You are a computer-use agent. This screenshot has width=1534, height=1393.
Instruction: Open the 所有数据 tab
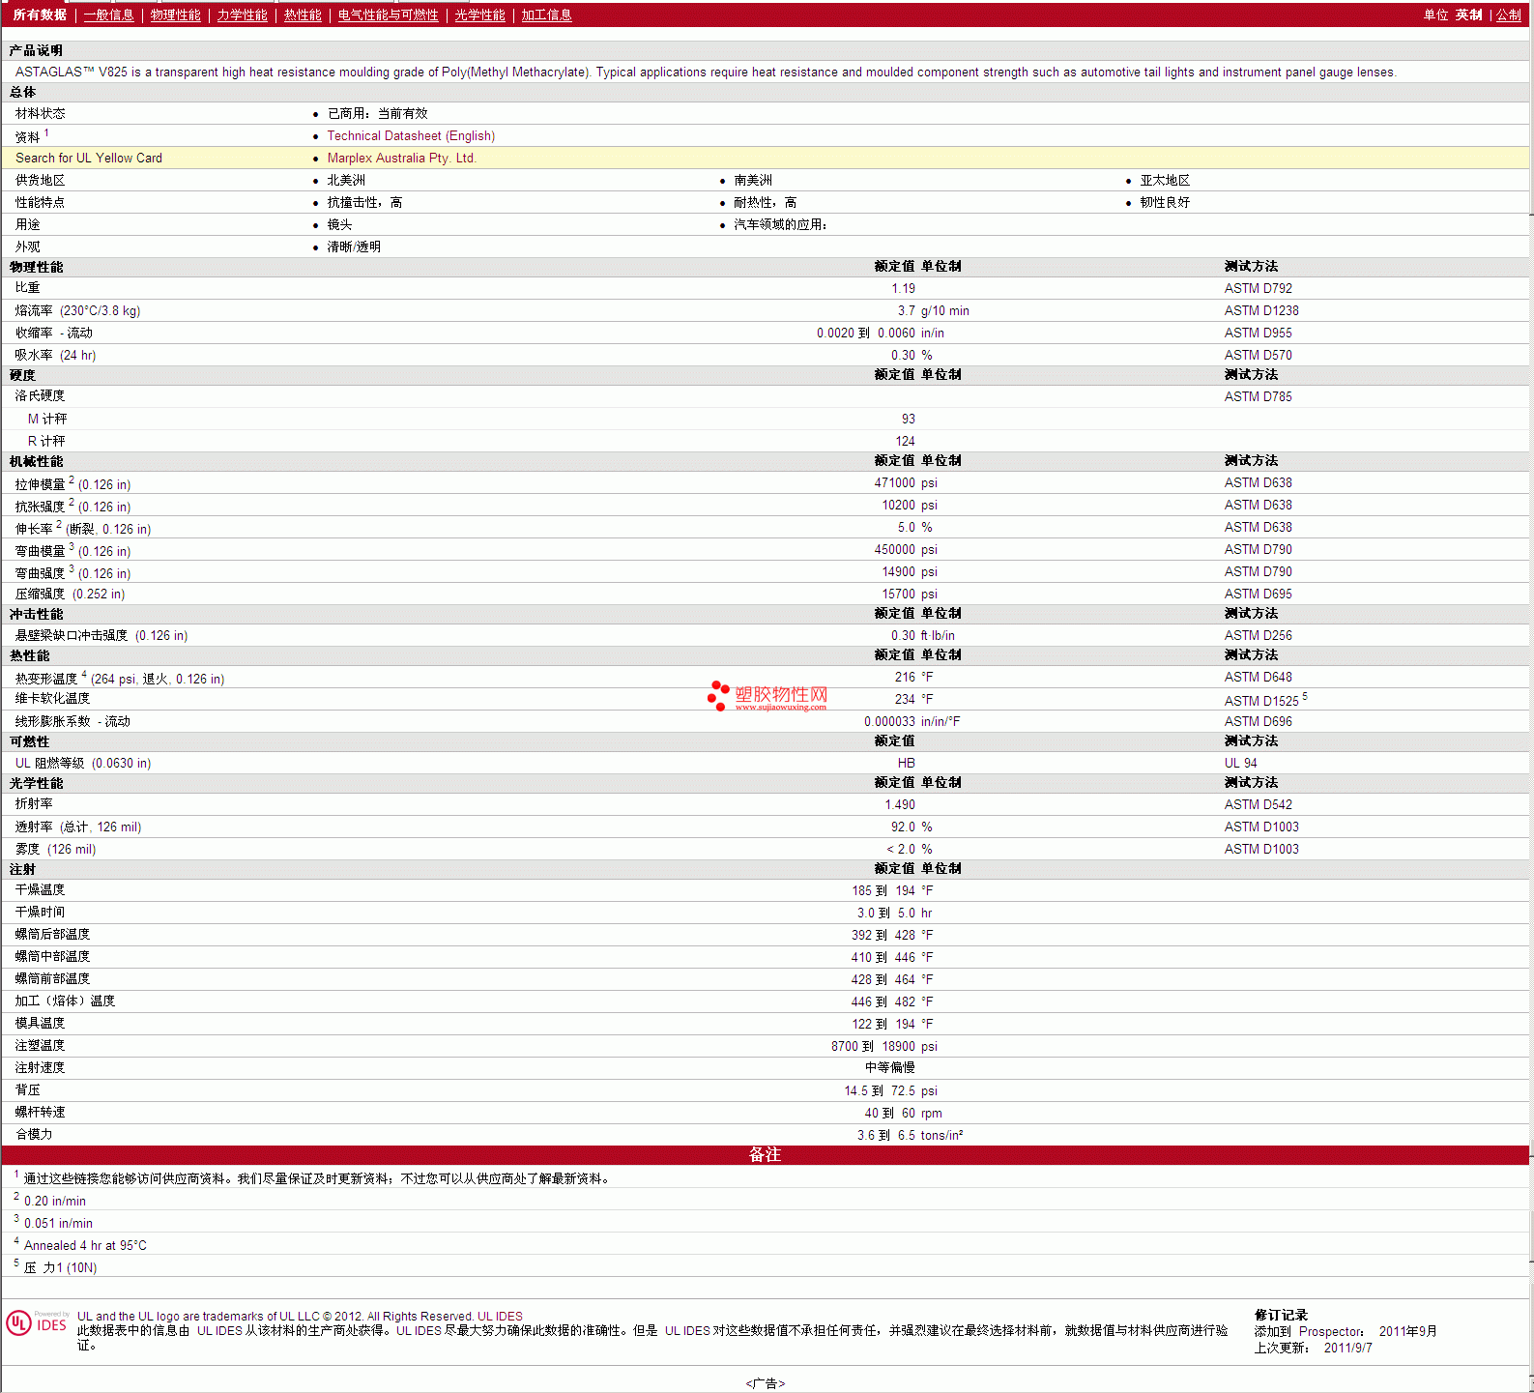pos(40,15)
